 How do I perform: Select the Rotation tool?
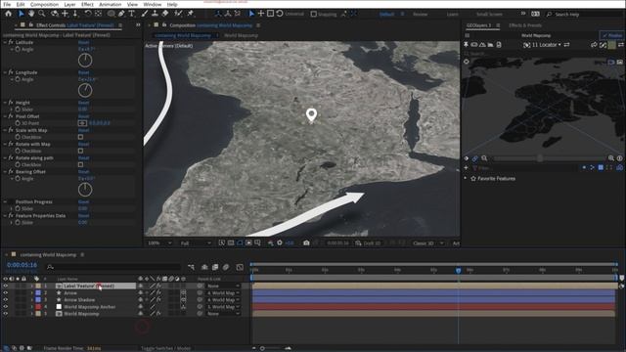88,14
